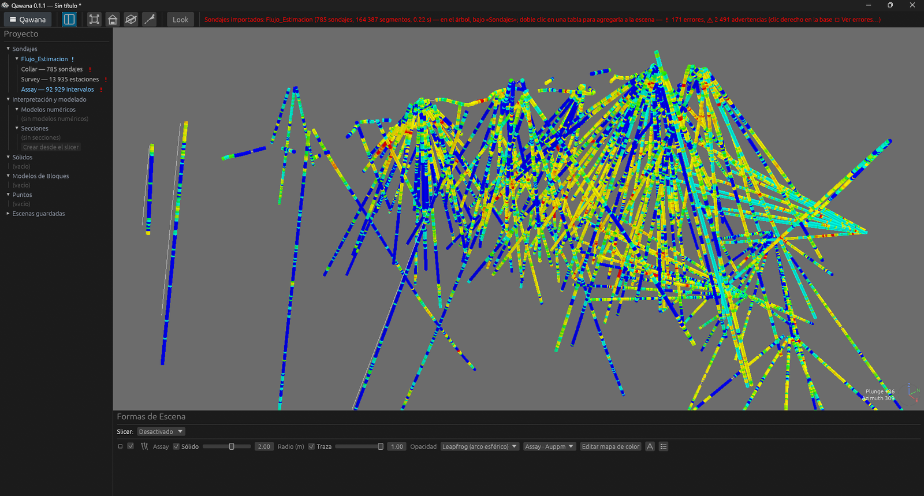This screenshot has width=924, height=496.
Task: Select the Flujo_Estimacion tree item
Action: point(44,59)
